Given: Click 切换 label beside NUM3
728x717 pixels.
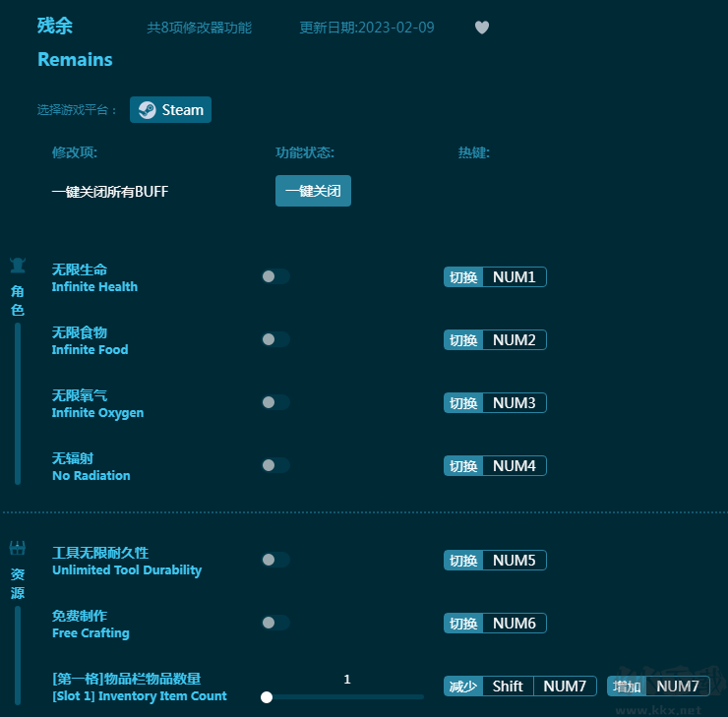Looking at the screenshot, I should pyautogui.click(x=463, y=403).
